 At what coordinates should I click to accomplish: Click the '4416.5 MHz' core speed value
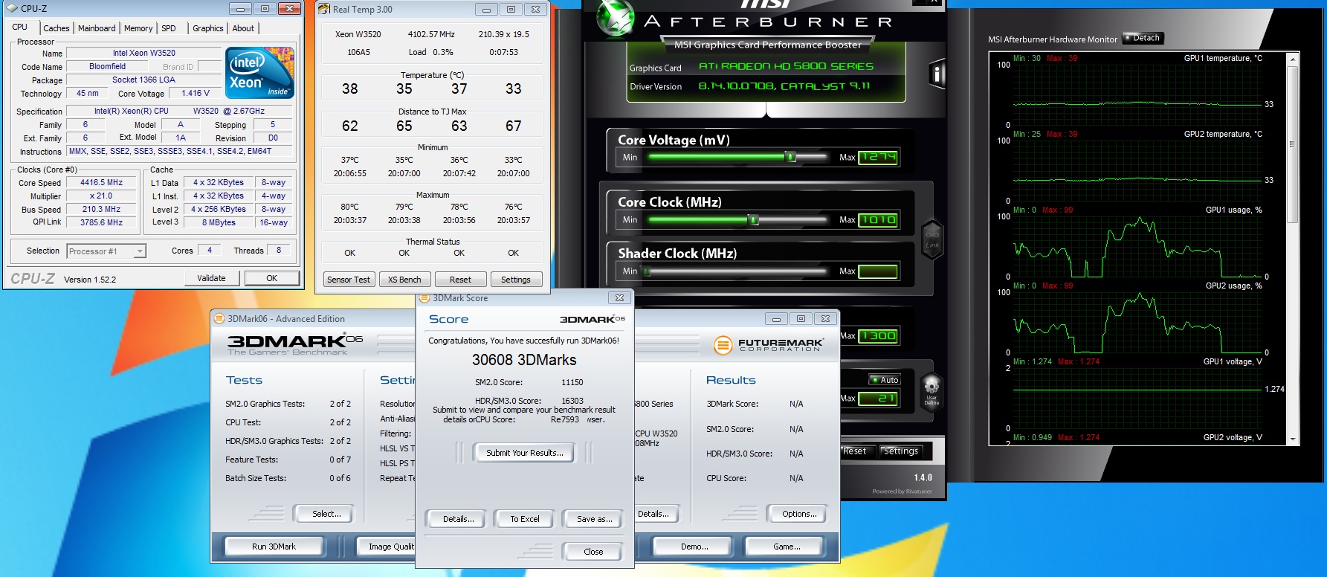click(102, 183)
